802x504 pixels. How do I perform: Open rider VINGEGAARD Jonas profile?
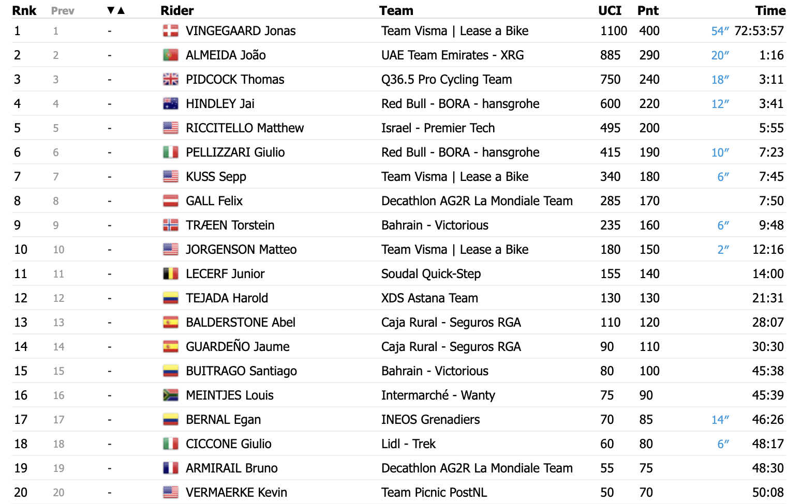(241, 31)
